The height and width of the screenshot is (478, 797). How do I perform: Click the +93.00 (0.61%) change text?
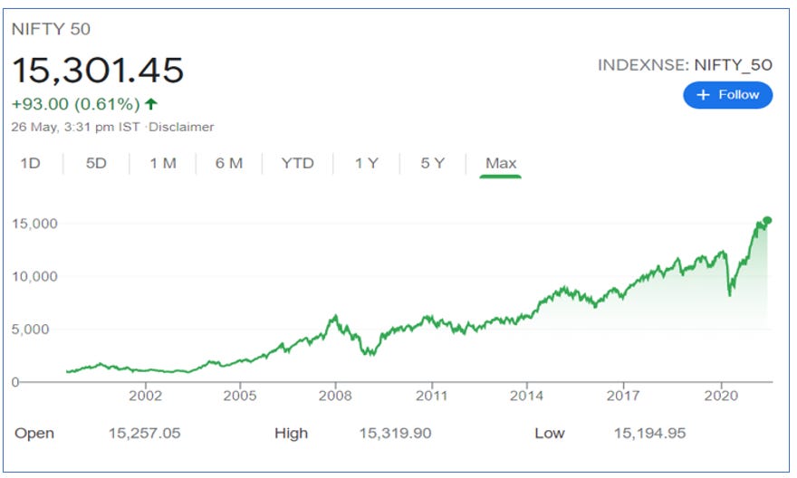click(76, 104)
